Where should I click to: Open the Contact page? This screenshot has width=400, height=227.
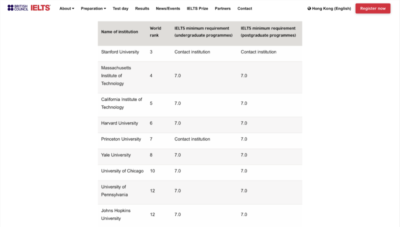click(x=245, y=9)
